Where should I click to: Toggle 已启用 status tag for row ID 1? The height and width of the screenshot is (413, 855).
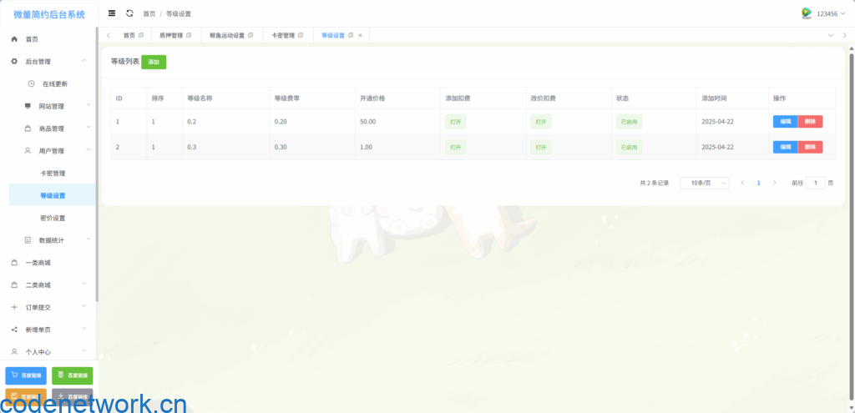click(x=629, y=122)
